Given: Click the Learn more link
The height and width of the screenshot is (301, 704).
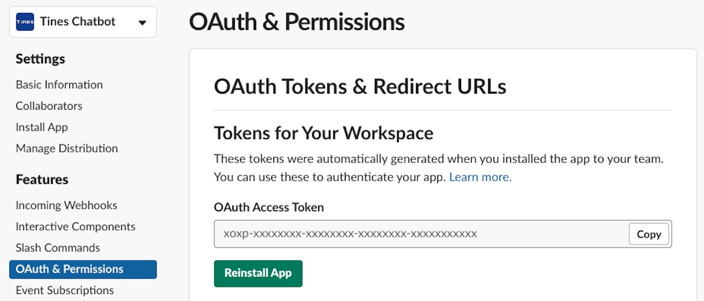Looking at the screenshot, I should [x=480, y=177].
